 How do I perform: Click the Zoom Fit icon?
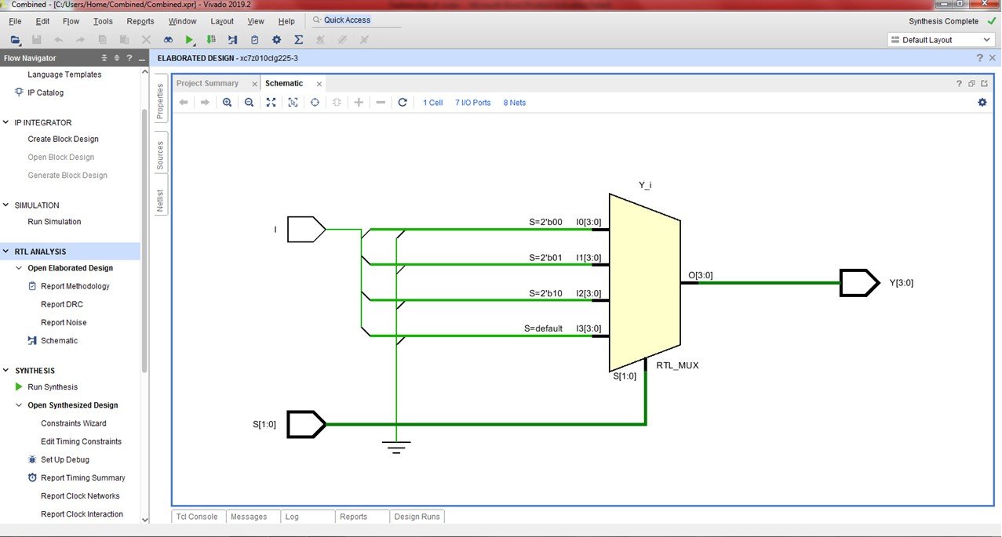[x=271, y=103]
